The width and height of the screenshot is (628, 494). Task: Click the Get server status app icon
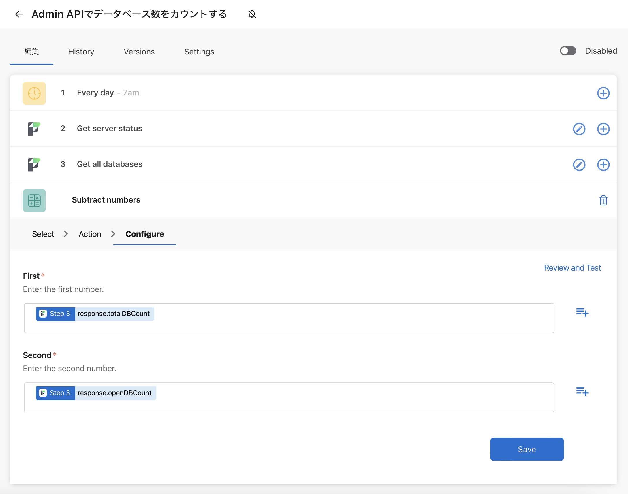34,129
